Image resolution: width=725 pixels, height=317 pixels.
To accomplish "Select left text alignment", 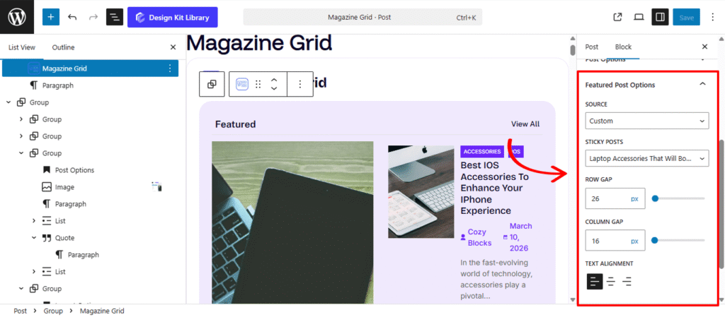I will point(595,281).
